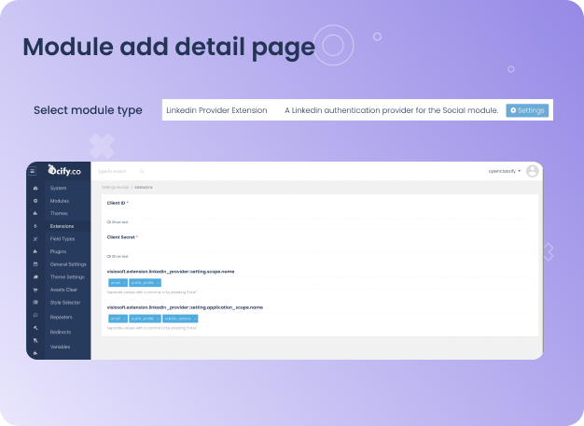
Task: Click the Themes sidebar icon
Action: (x=35, y=214)
